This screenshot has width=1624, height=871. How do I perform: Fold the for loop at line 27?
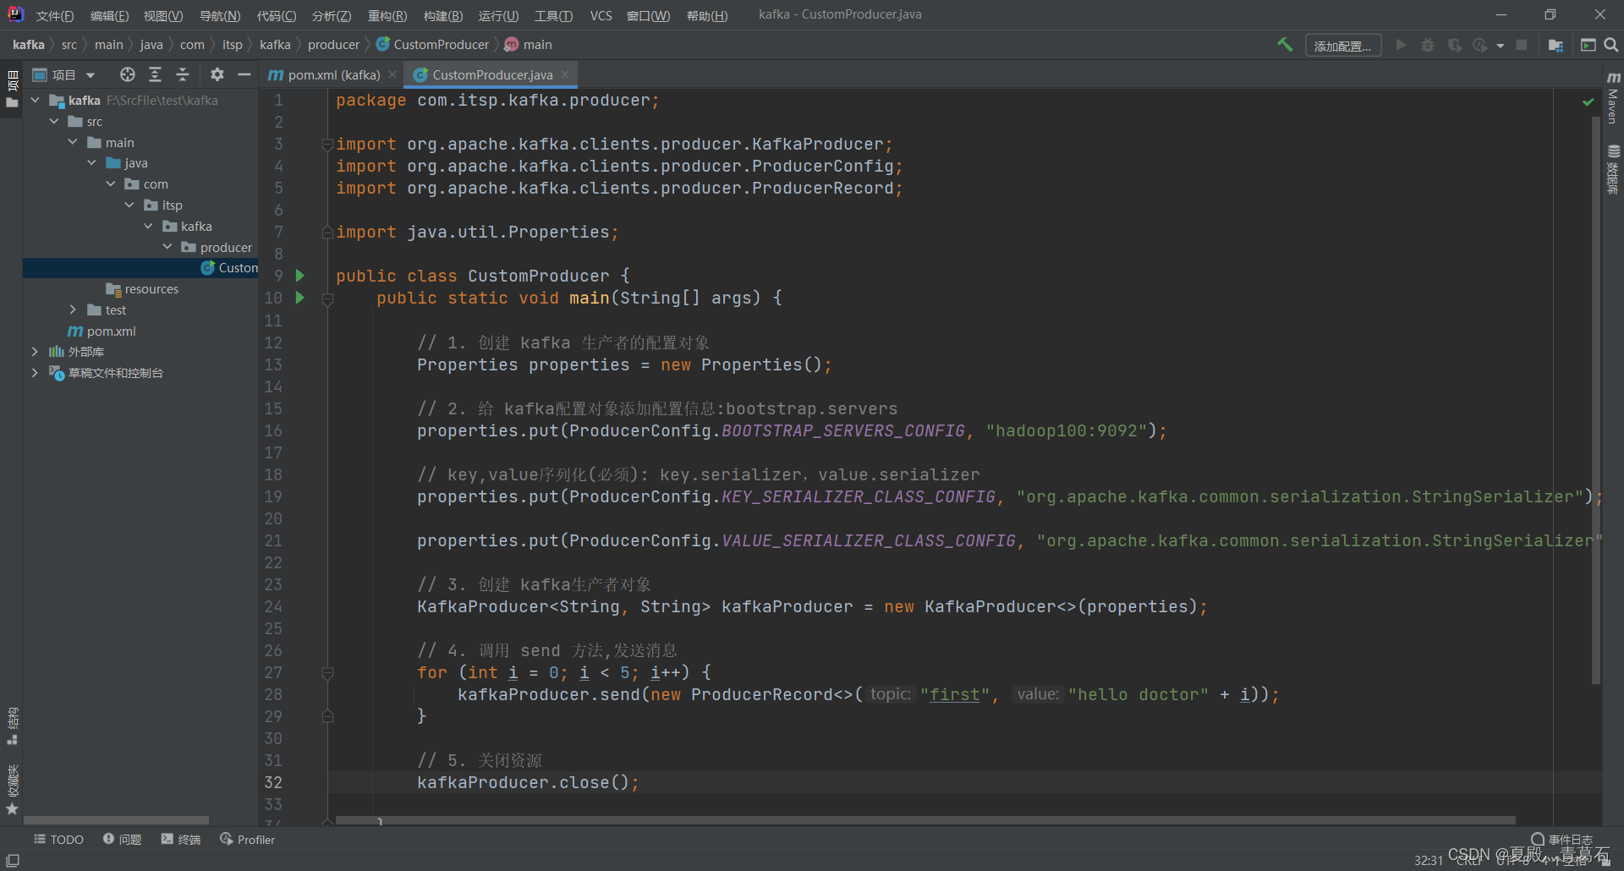[x=327, y=673]
